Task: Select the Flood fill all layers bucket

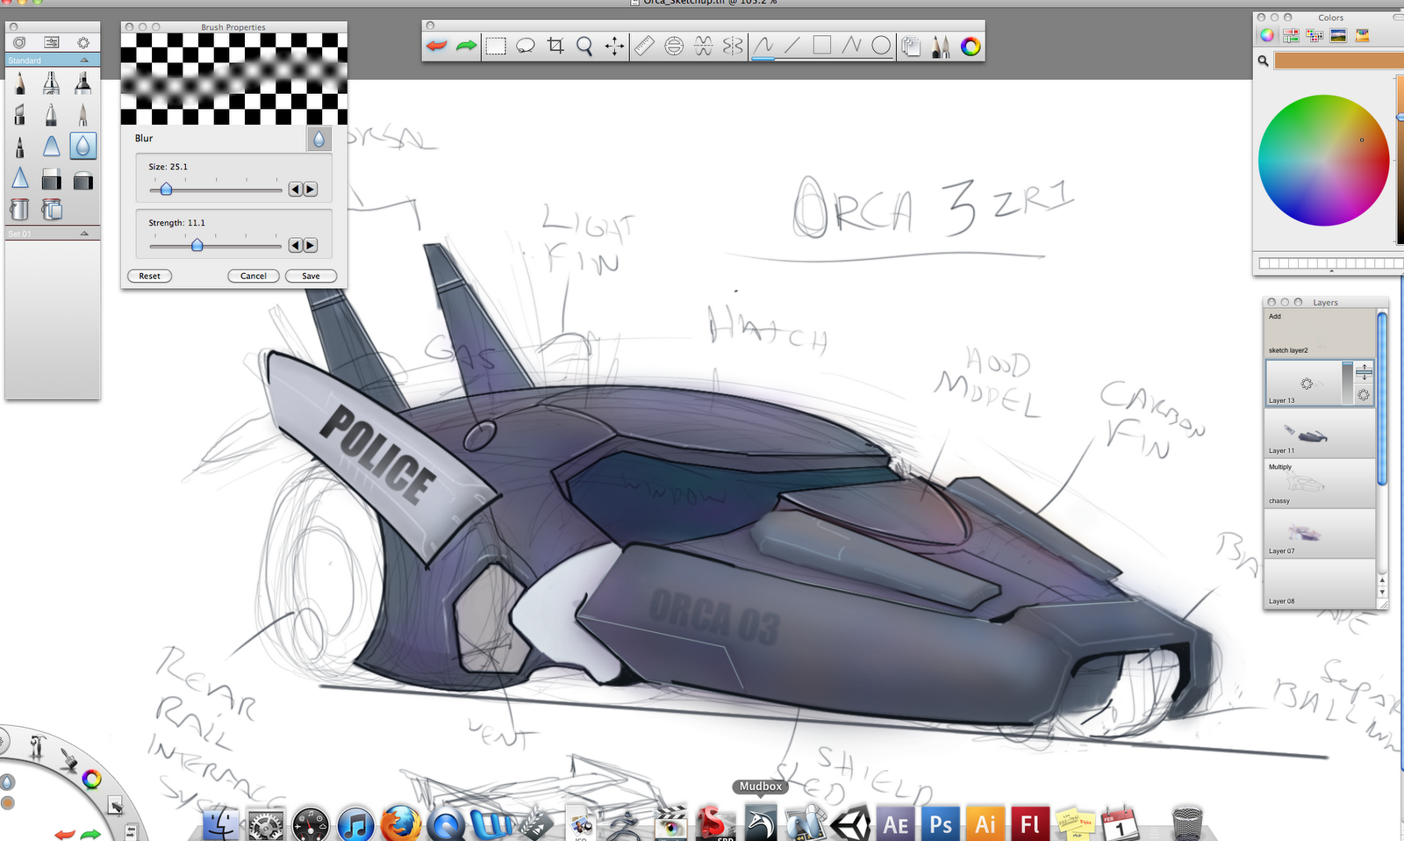Action: [x=52, y=209]
